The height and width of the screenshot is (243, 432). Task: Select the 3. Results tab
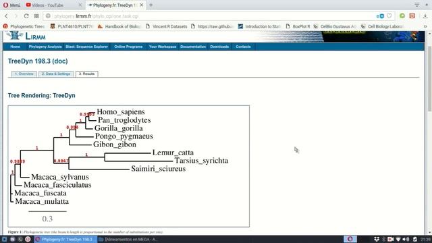point(86,74)
